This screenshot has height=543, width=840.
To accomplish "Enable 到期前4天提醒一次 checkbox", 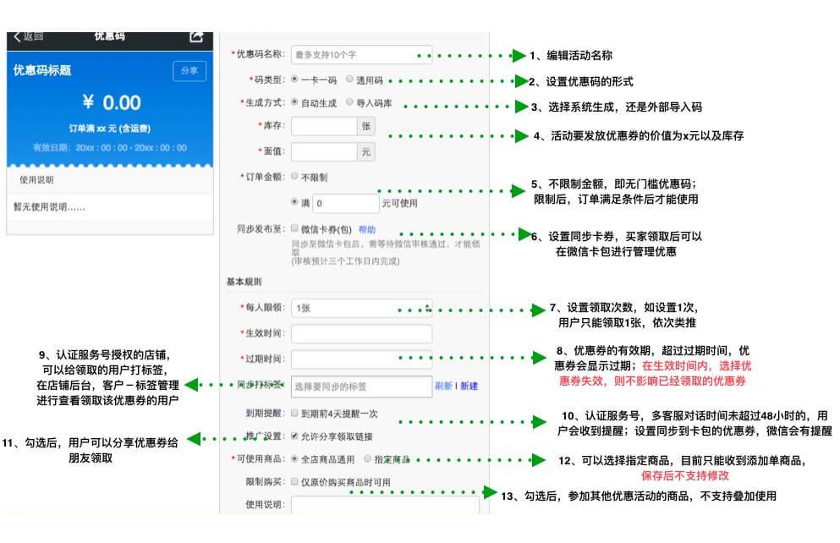I will click(x=294, y=413).
